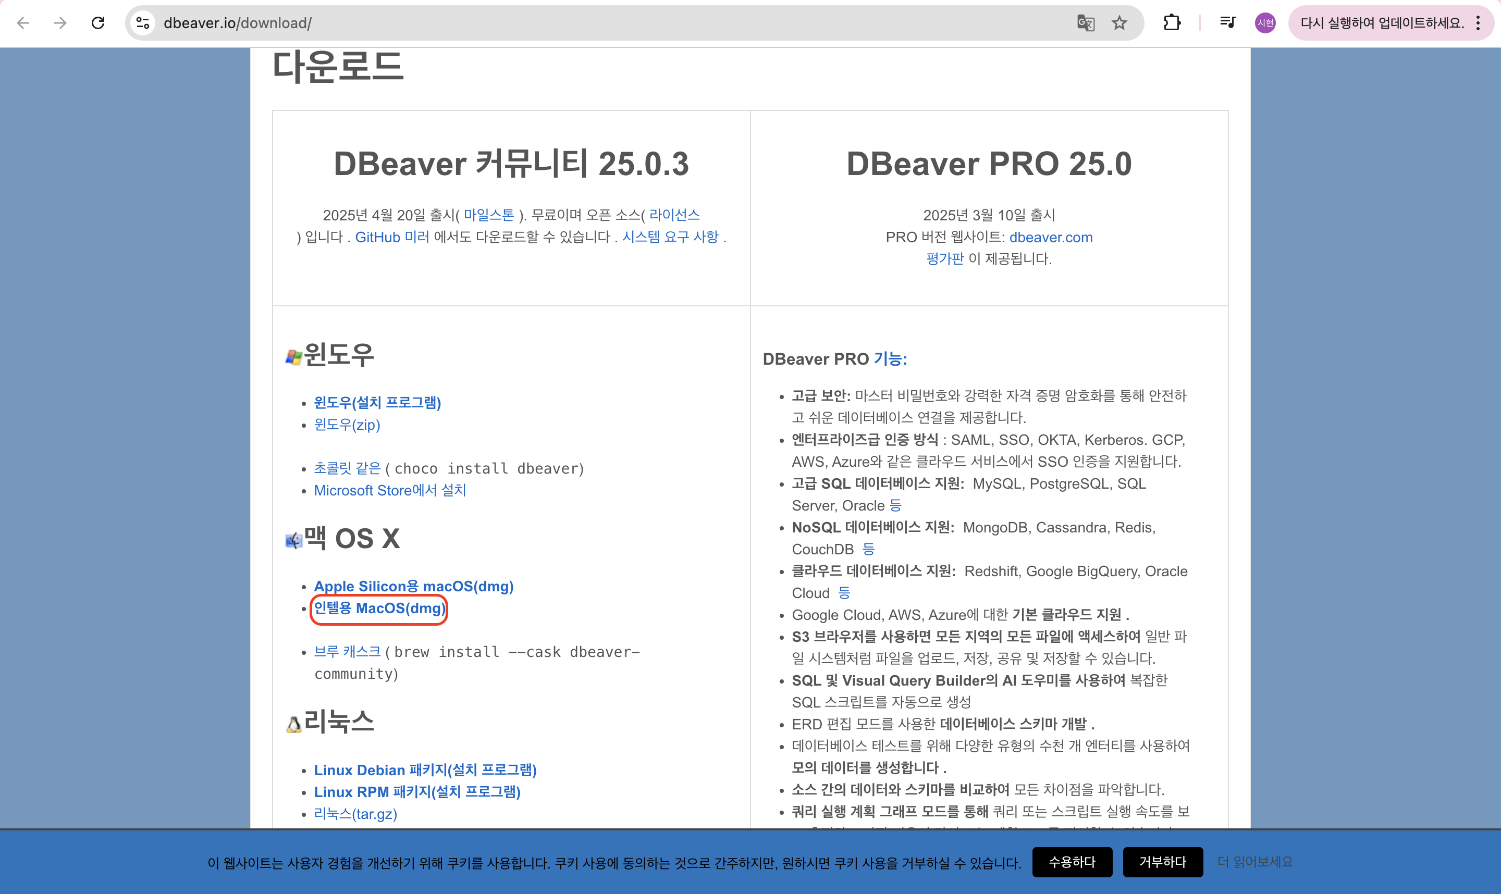The width and height of the screenshot is (1501, 894).
Task: Reject cookies with 거부하다 button
Action: pyautogui.click(x=1163, y=862)
